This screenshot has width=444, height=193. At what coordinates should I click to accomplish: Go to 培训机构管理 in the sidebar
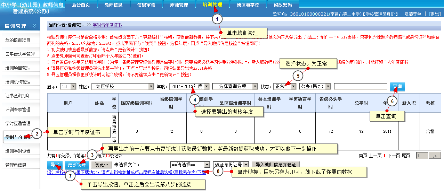18,82
